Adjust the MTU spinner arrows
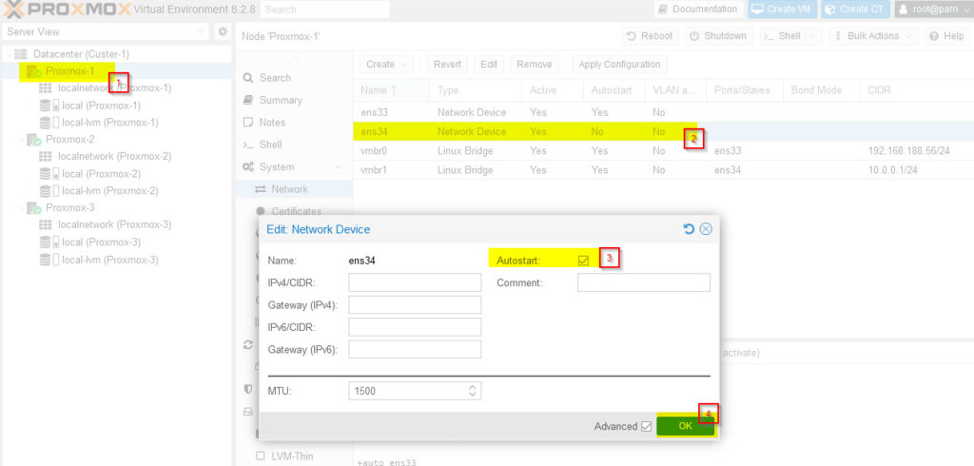This screenshot has width=974, height=466. [472, 391]
